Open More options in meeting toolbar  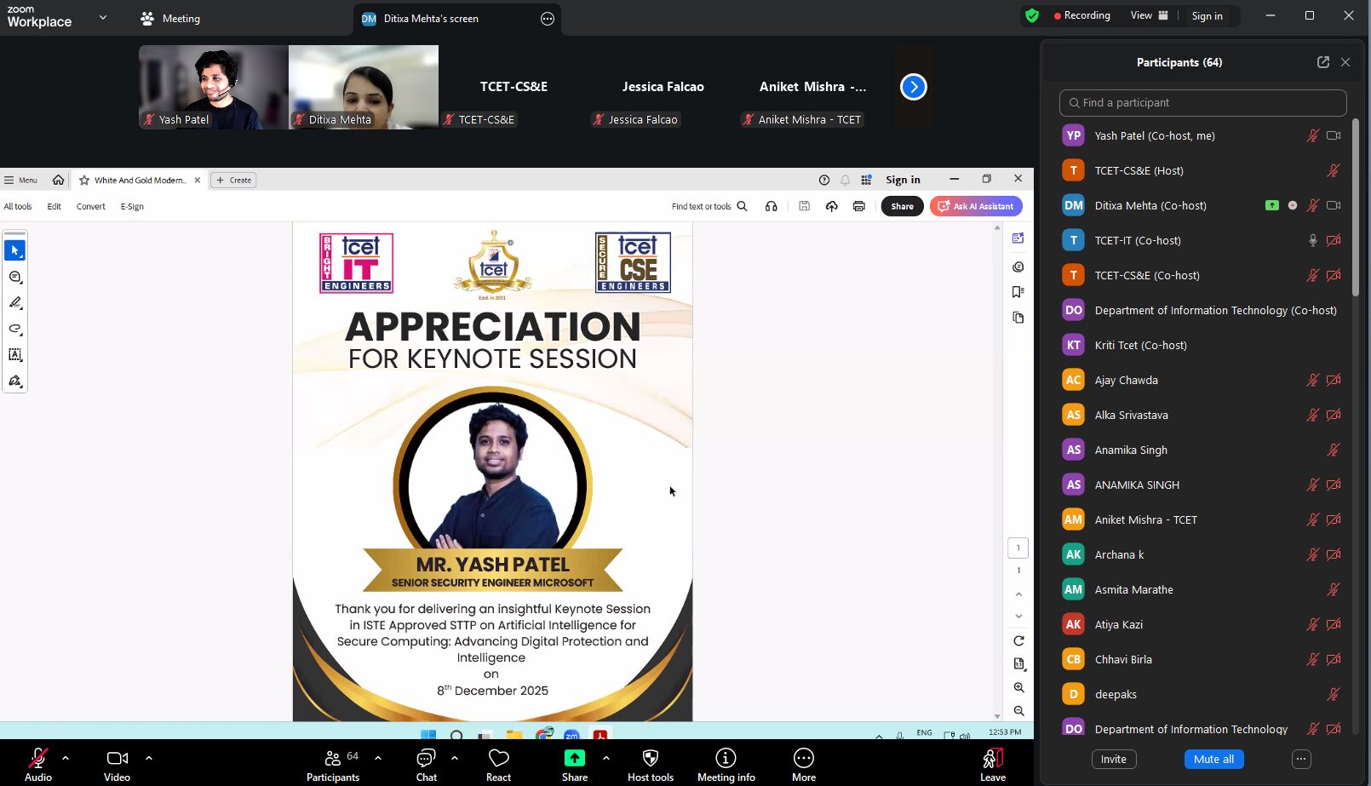pyautogui.click(x=803, y=758)
